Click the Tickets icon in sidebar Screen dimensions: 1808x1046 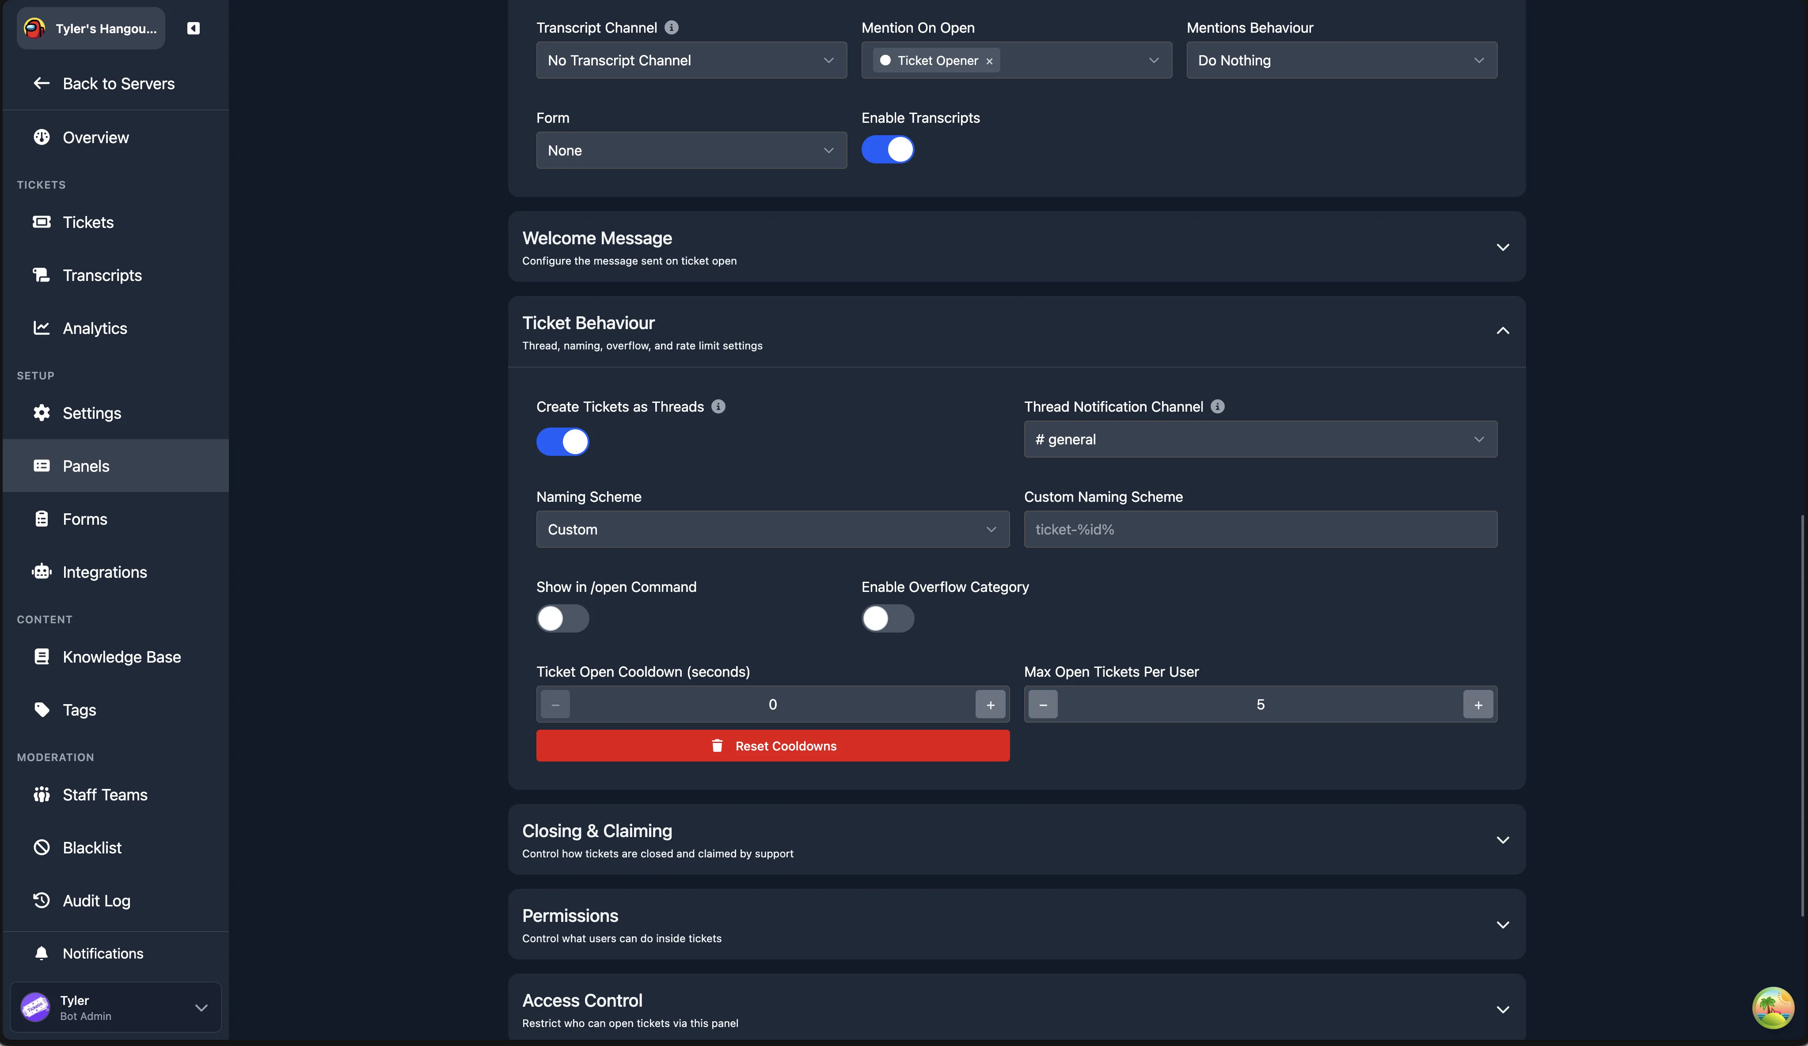pyautogui.click(x=42, y=222)
